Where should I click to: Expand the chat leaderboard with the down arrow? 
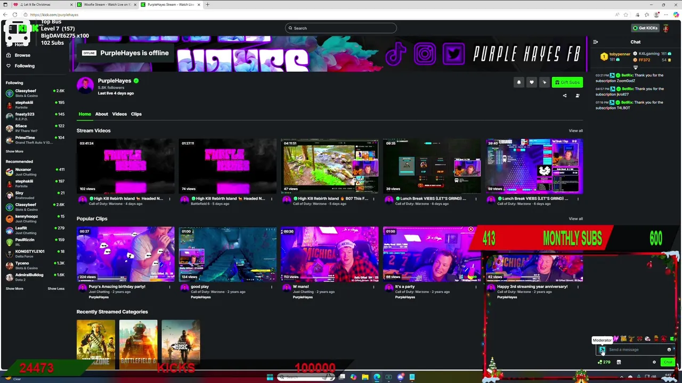[635, 68]
